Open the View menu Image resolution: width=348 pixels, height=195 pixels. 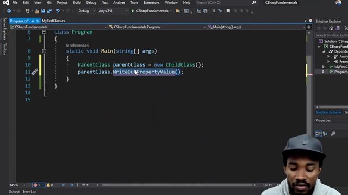tap(38, 2)
